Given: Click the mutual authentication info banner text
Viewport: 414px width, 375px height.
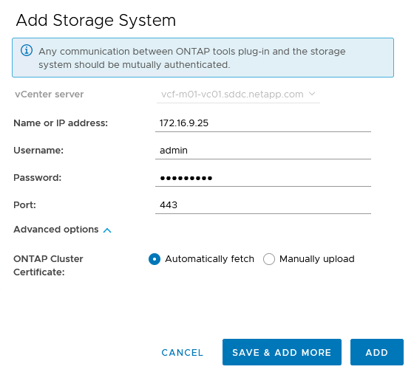Looking at the screenshot, I should [x=192, y=58].
